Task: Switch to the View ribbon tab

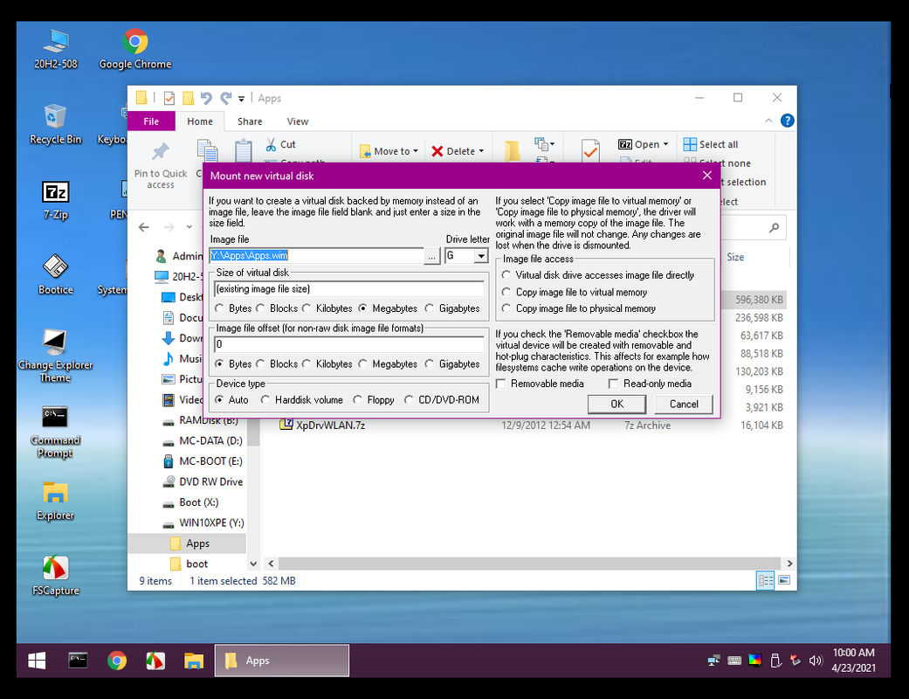Action: [x=298, y=121]
